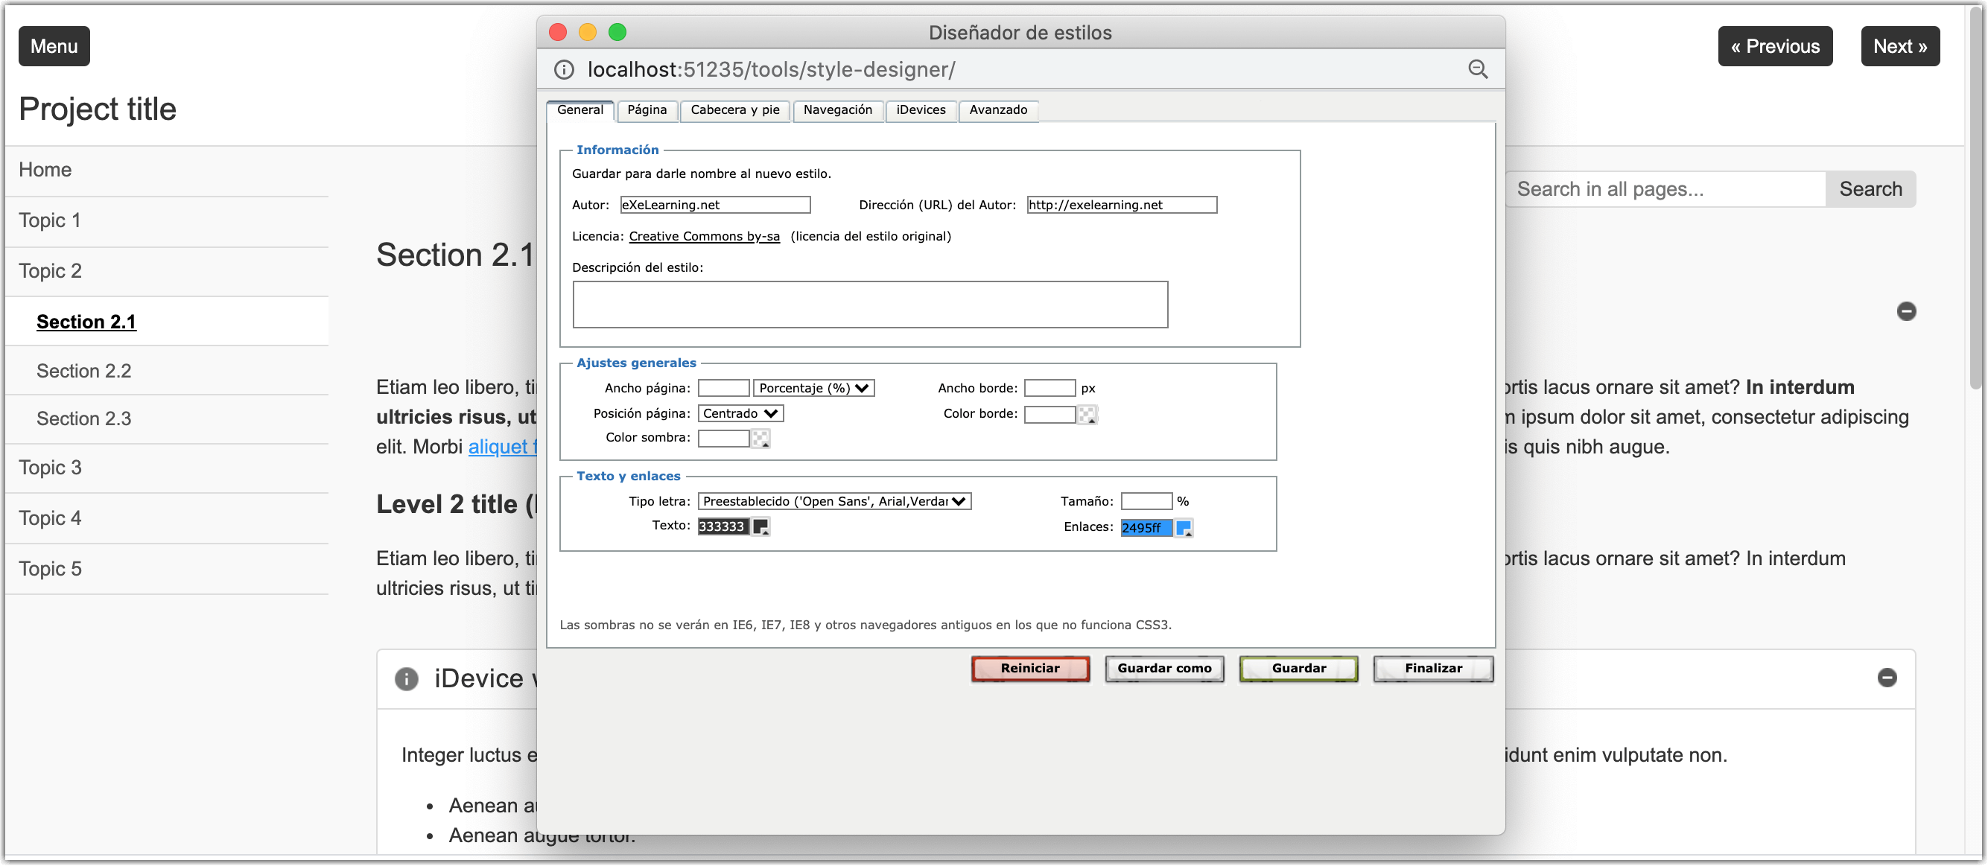This screenshot has height=866, width=1988.
Task: Collapse the iDevice box with minus icon
Action: click(1886, 677)
